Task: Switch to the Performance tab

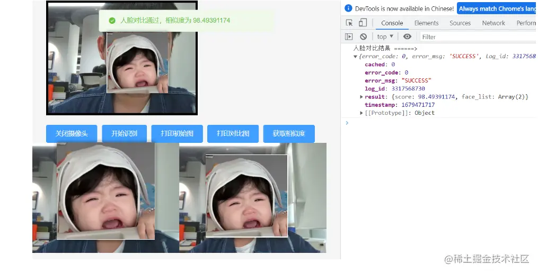Action: pos(526,23)
